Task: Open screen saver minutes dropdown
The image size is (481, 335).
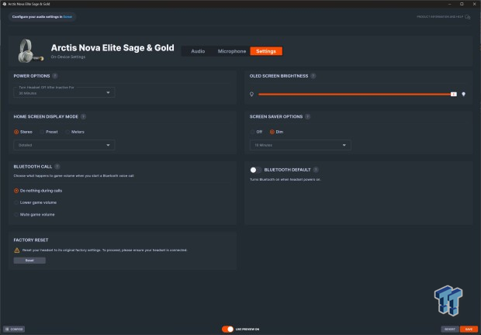Action: point(300,145)
